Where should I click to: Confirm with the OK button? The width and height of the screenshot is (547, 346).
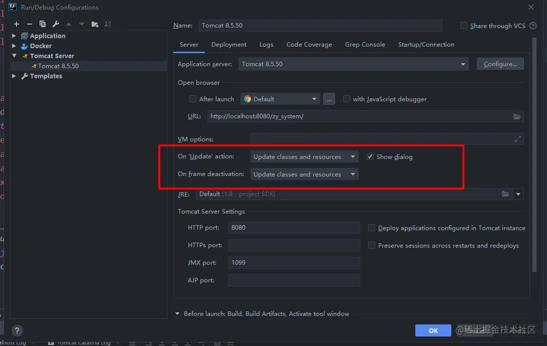(x=433, y=330)
